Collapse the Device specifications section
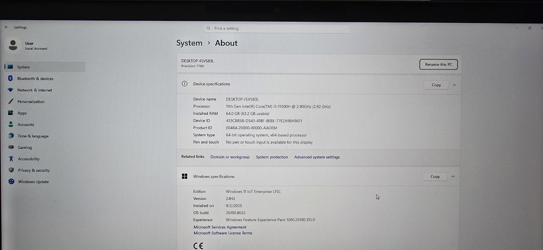543x250 pixels. [454, 85]
